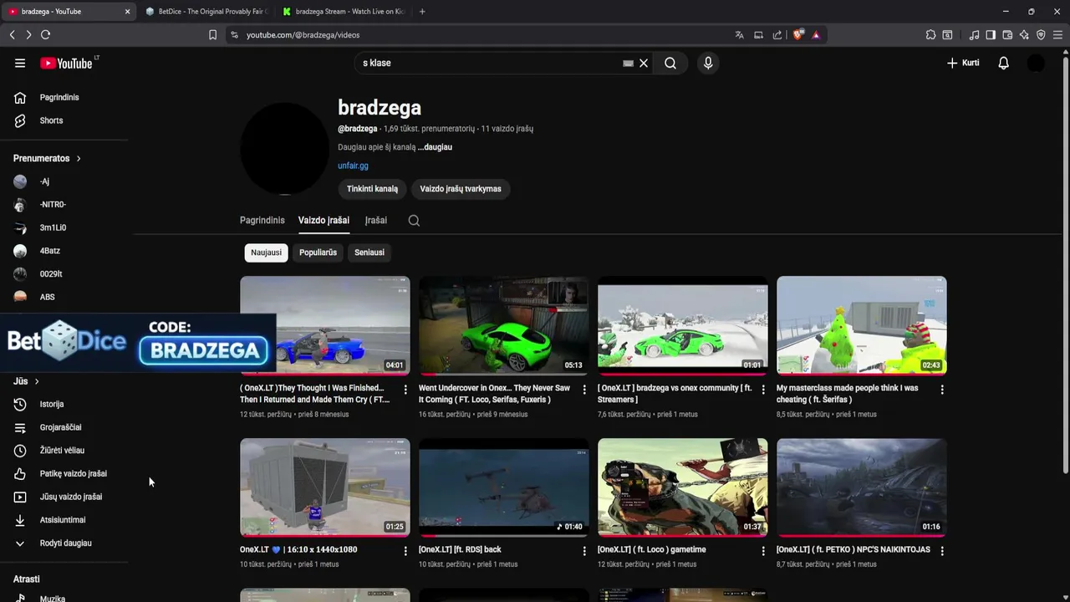
Task: Open the They Thought I Was Finished video thumbnail
Action: [x=325, y=324]
